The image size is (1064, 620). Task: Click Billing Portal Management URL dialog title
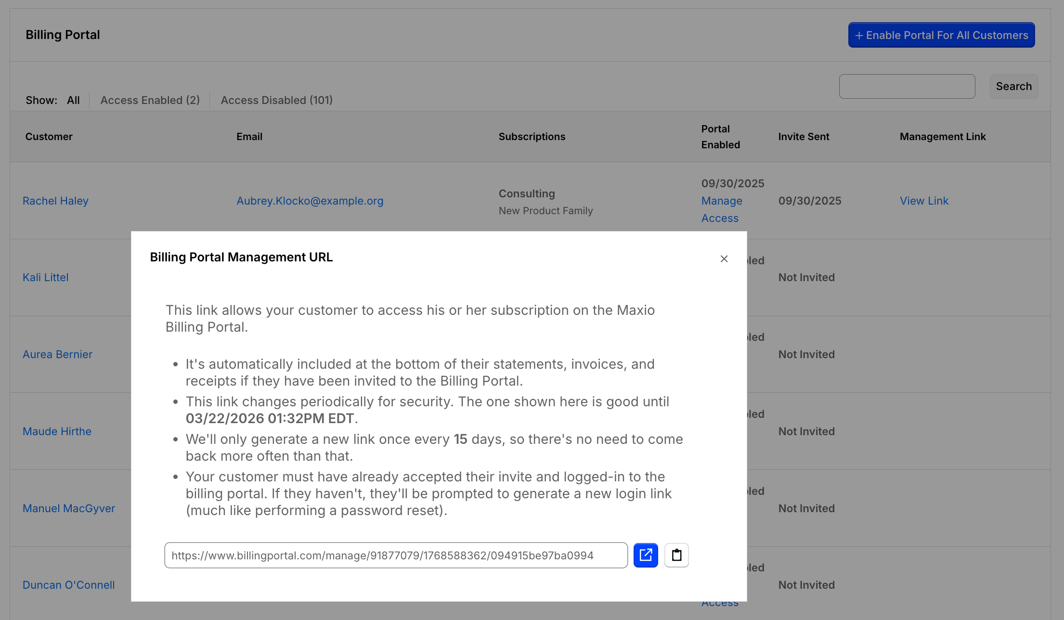[x=241, y=257]
